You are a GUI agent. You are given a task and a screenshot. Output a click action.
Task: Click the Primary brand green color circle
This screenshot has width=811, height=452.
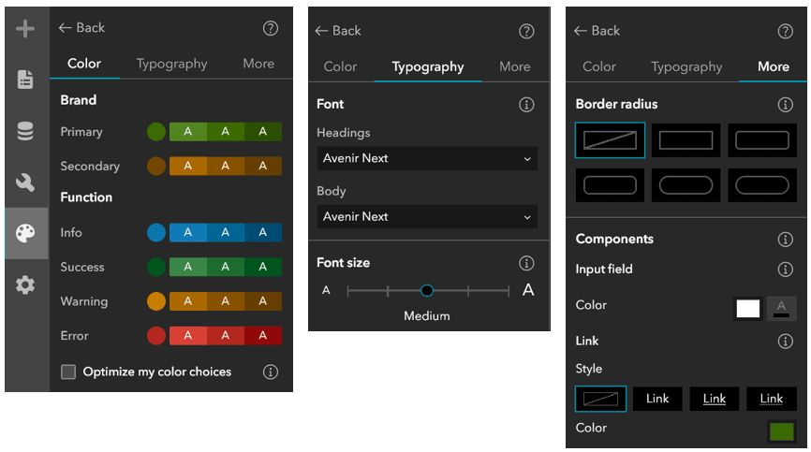click(x=156, y=132)
